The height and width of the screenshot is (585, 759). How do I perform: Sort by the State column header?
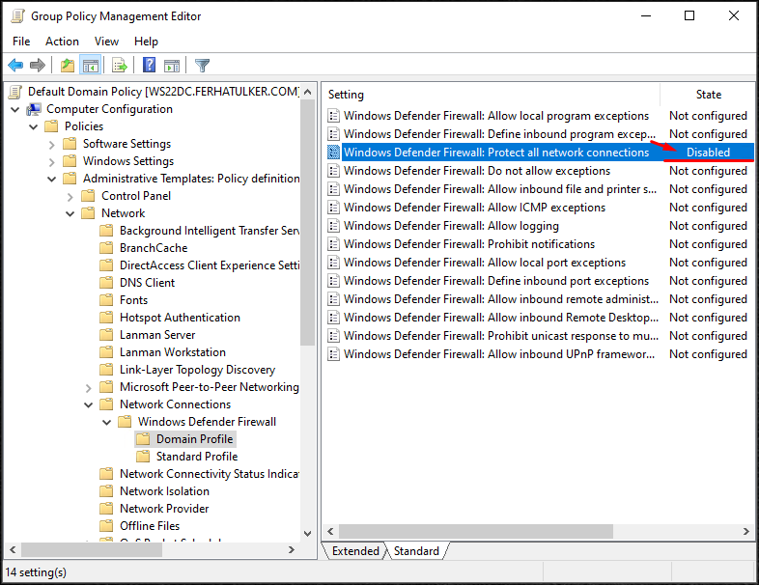click(708, 95)
